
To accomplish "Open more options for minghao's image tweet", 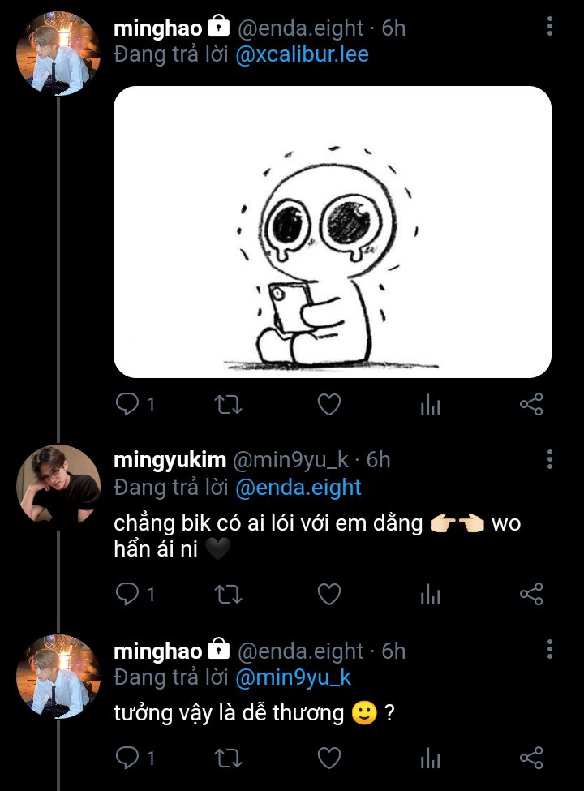I will point(550,26).
